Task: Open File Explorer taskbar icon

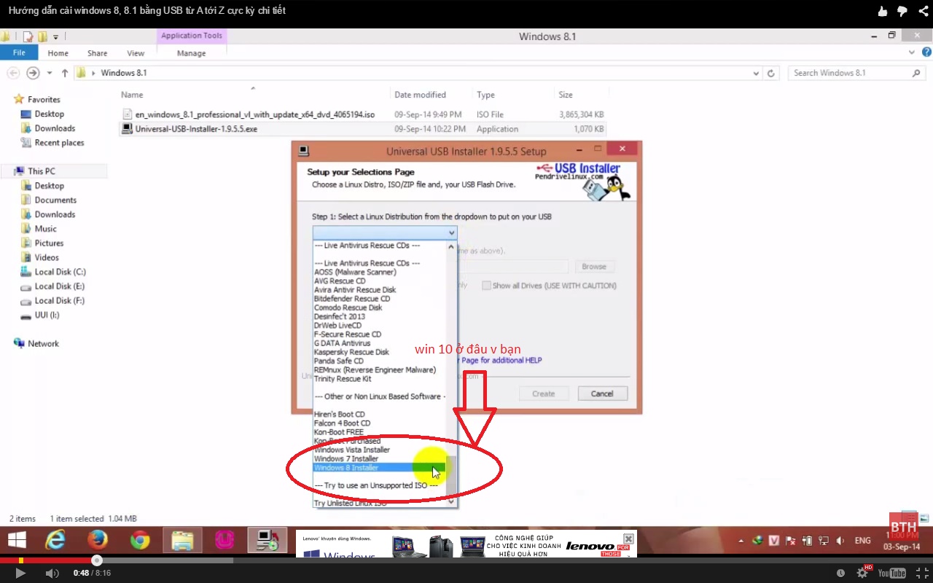Action: pyautogui.click(x=182, y=540)
